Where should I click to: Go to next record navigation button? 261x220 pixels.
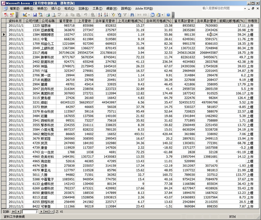pyautogui.click(x=41, y=212)
